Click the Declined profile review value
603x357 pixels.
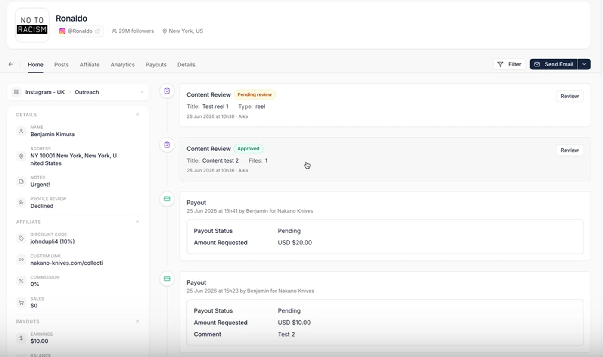tap(42, 206)
